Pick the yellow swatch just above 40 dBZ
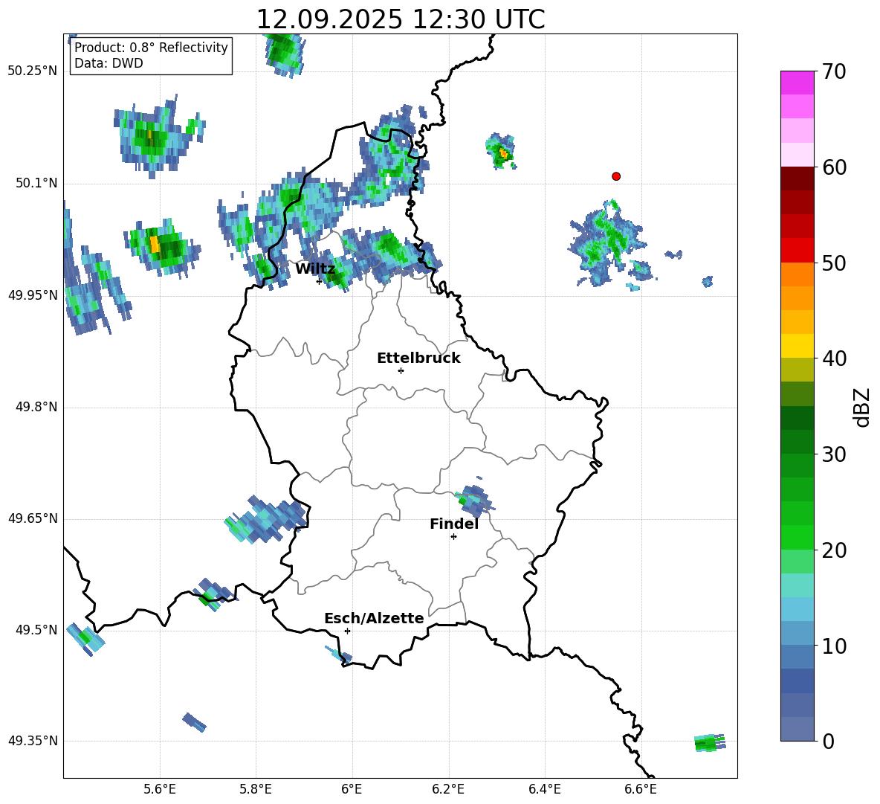Screen dimensions: 880x804 click(797, 346)
